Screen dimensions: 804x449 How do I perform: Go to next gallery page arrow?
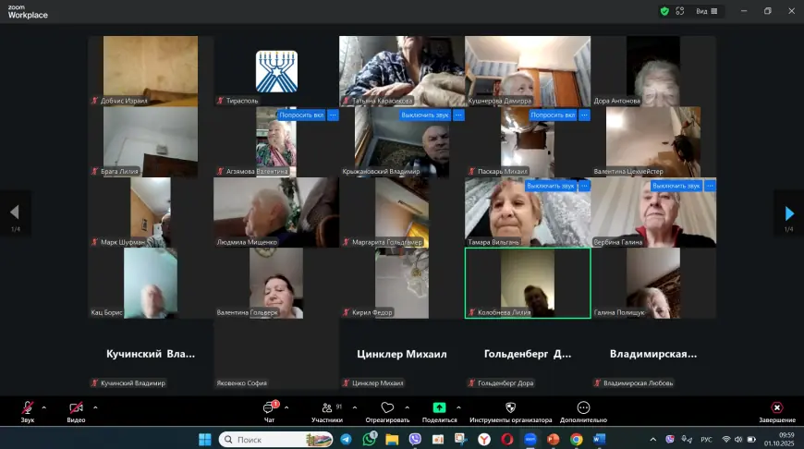(788, 214)
